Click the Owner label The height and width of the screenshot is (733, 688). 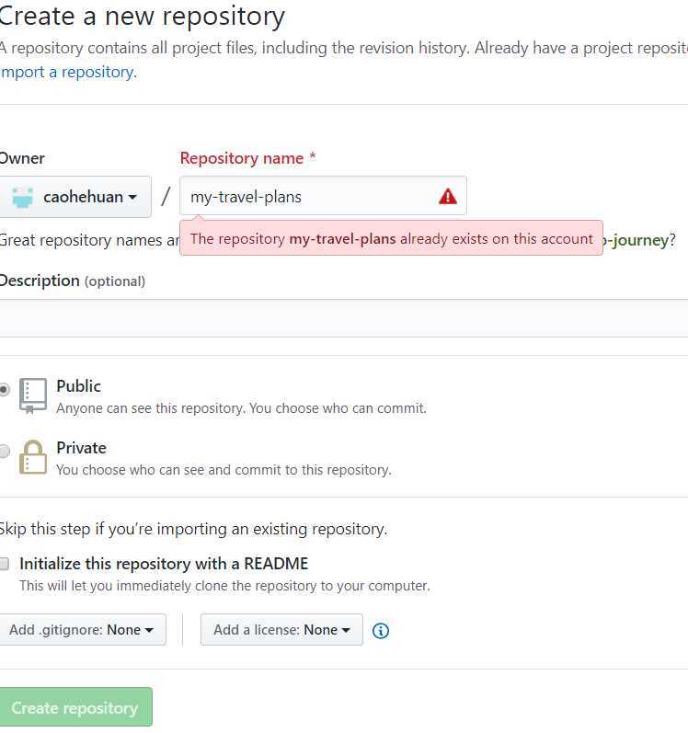pos(21,158)
